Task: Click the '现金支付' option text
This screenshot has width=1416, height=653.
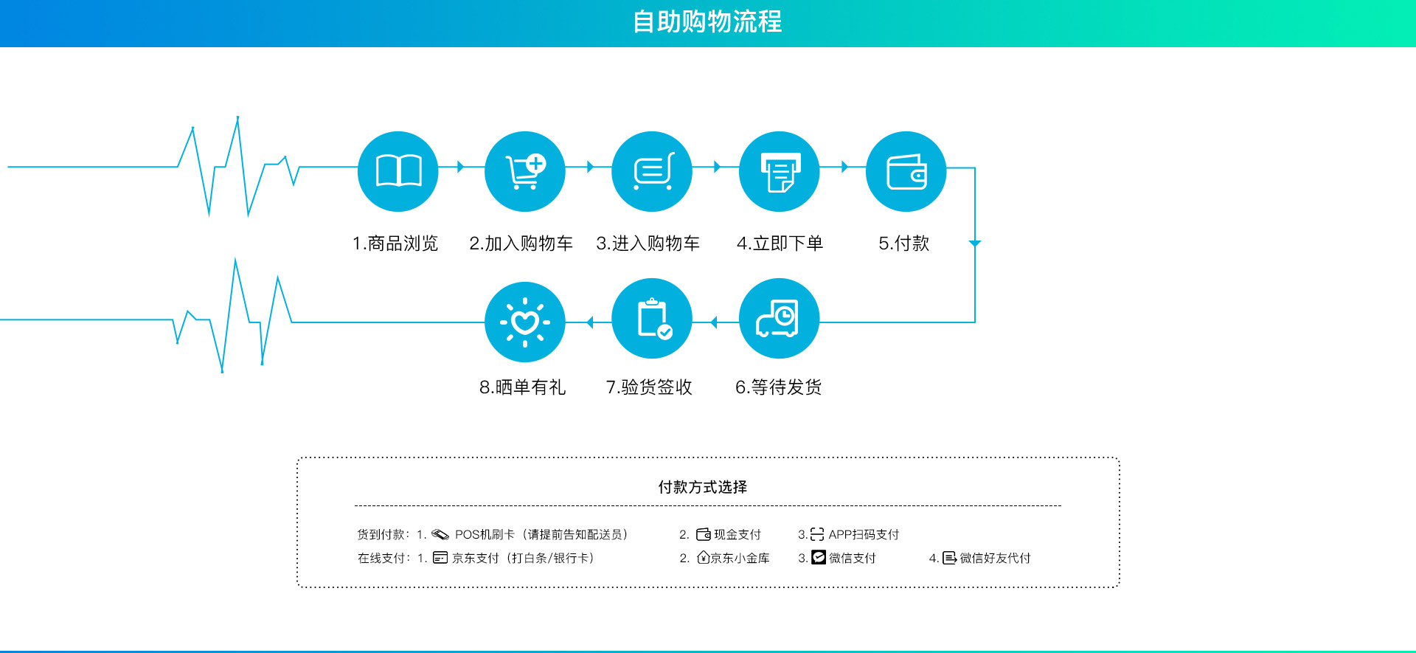Action: click(x=737, y=534)
